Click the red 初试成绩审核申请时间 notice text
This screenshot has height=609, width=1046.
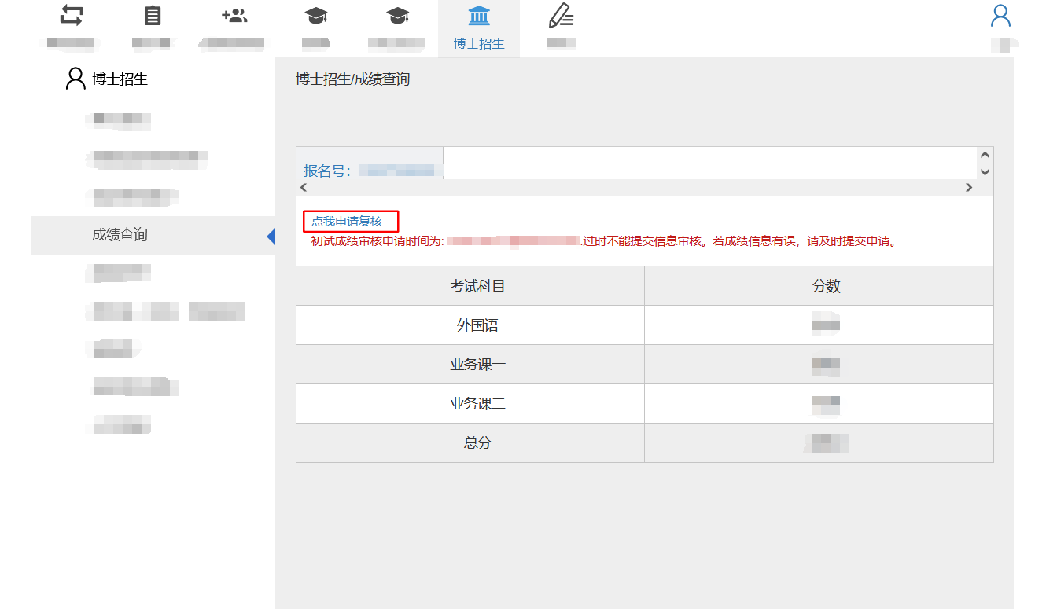click(x=604, y=241)
